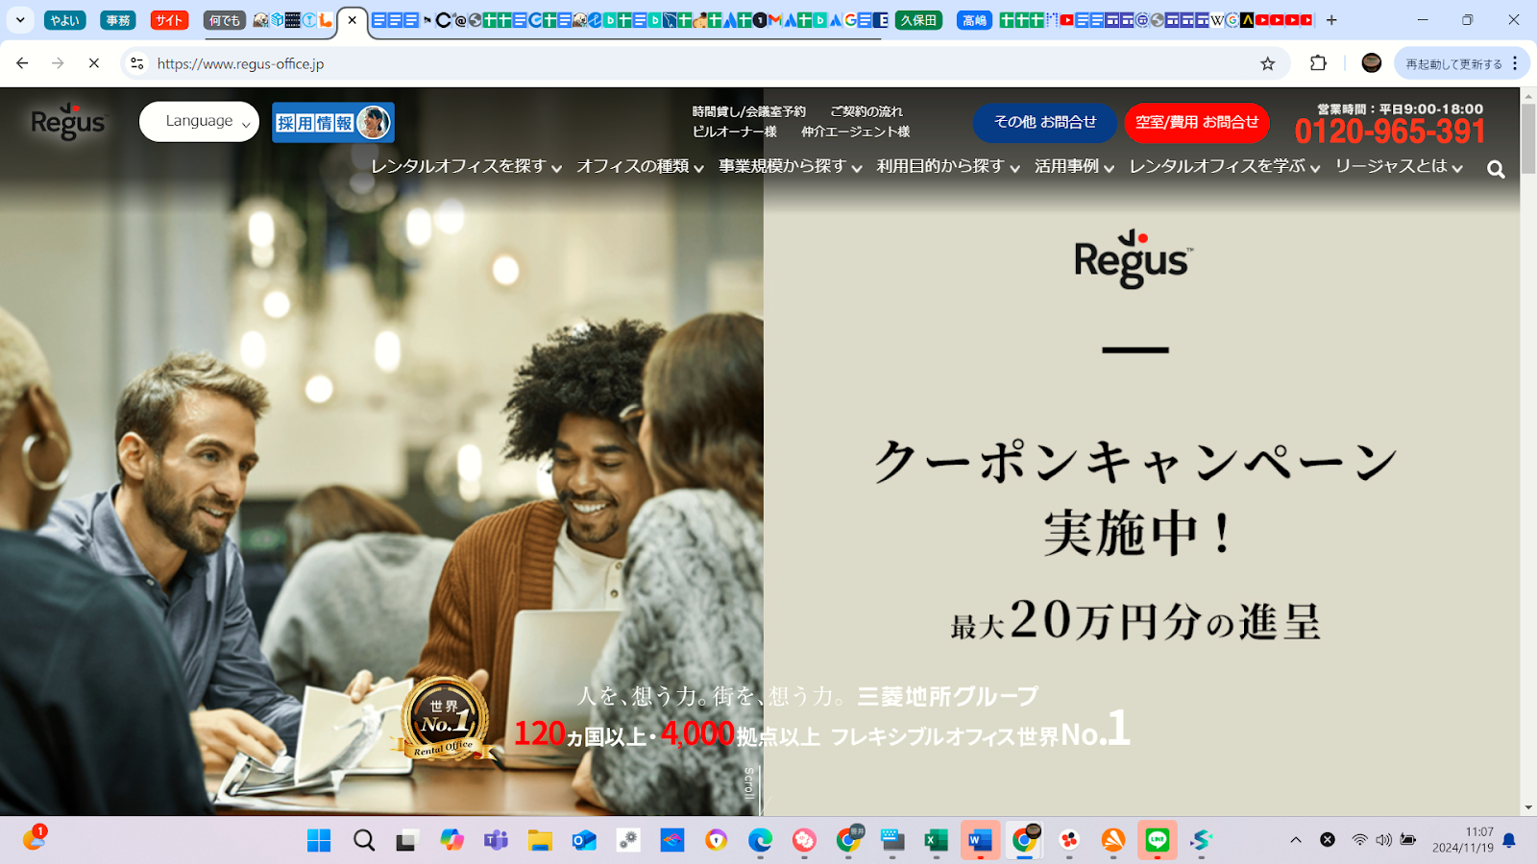The image size is (1537, 864).
Task: Open the Chrome profile avatar
Action: (x=1372, y=63)
